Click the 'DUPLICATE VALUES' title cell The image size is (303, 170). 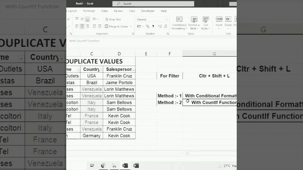coord(101,61)
